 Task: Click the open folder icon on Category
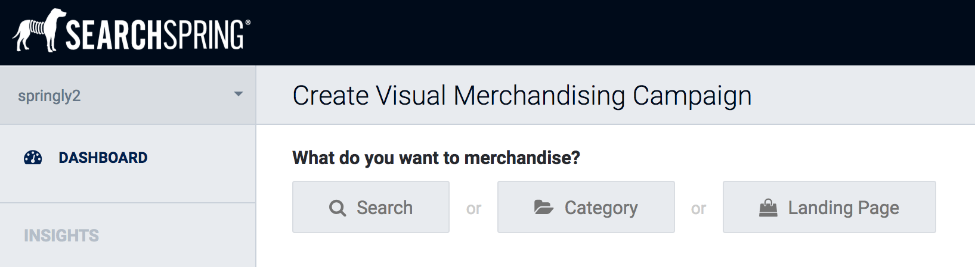543,207
